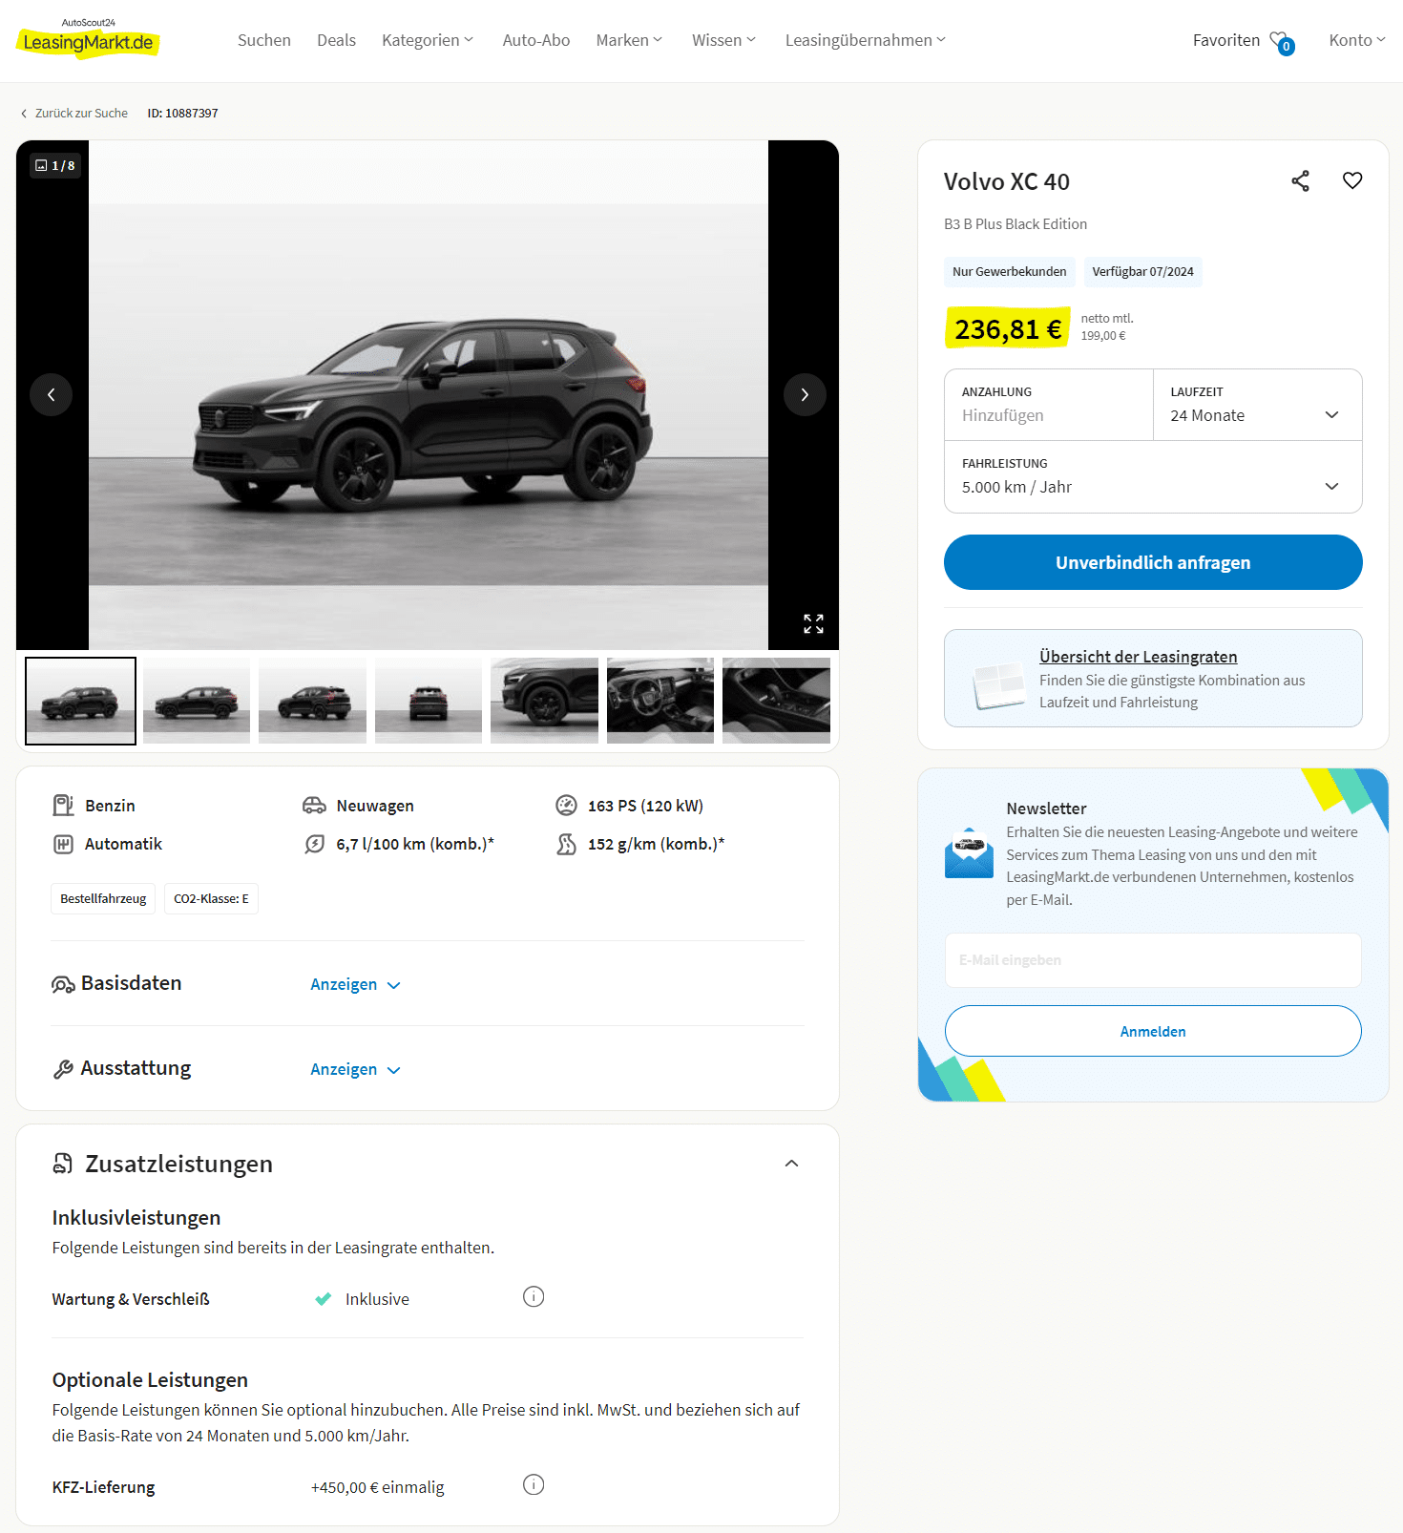1403x1533 pixels.
Task: Click Zurück zur Suche link
Action: (74, 113)
